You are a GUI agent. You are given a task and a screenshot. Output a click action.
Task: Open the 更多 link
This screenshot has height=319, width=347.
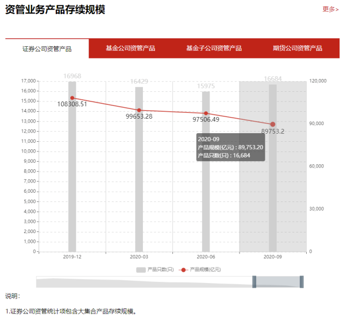pyautogui.click(x=330, y=9)
